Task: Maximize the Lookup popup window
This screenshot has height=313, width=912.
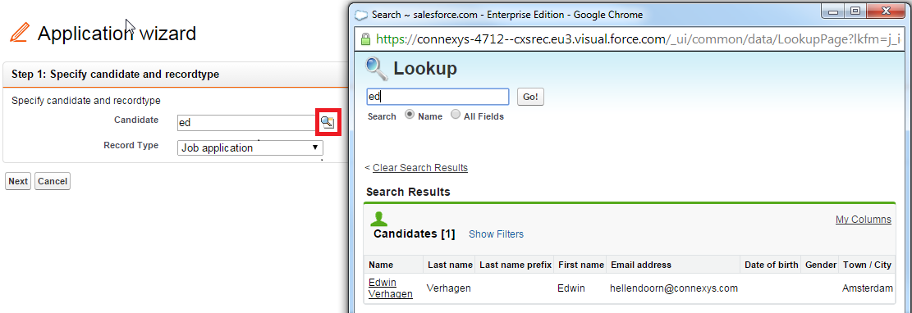Action: pos(855,11)
